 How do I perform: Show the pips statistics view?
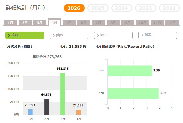(69, 35)
